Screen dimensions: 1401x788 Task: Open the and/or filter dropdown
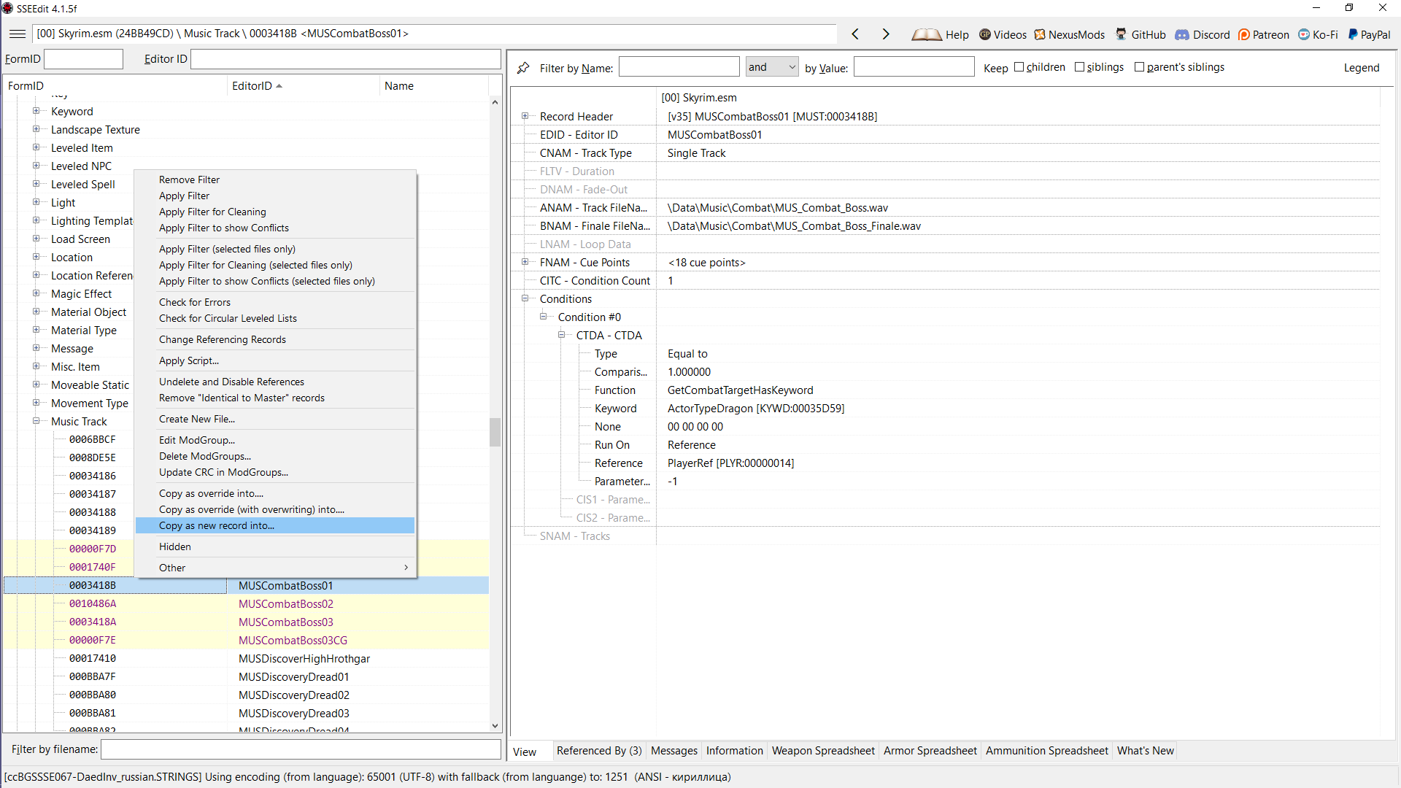tap(772, 67)
